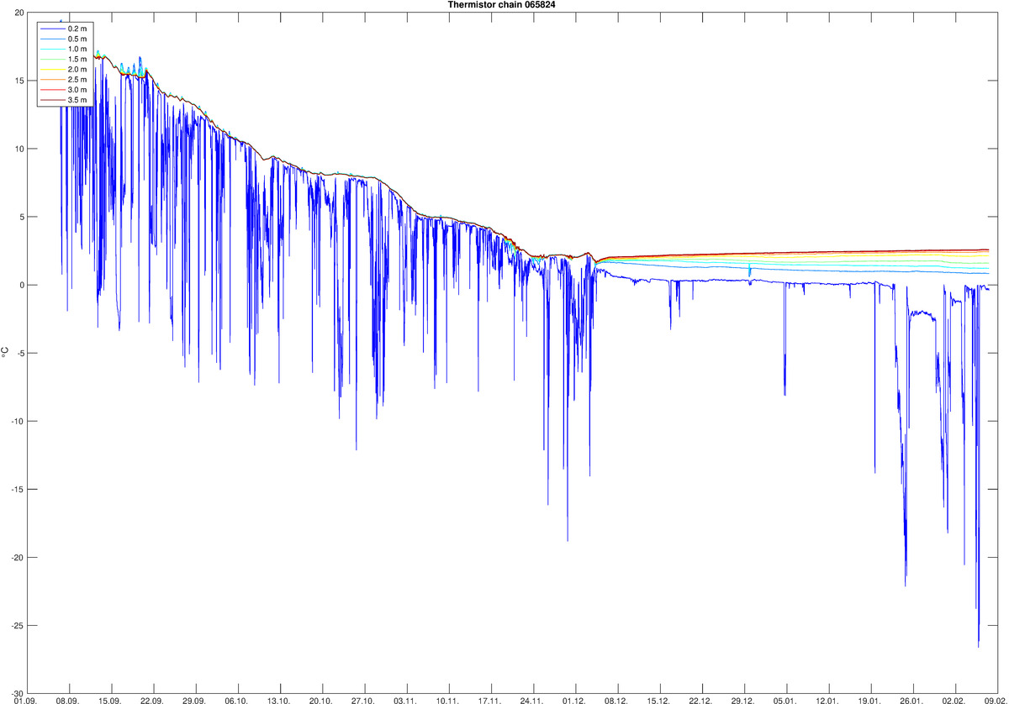Click the x-axis date label '02.02.'
Viewport: 1009px width, 704px height.
[x=954, y=700]
